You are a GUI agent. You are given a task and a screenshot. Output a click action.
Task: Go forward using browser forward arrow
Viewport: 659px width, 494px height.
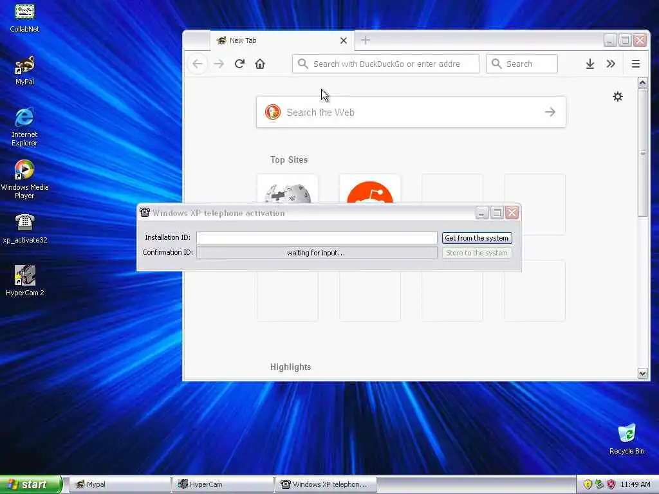[219, 64]
